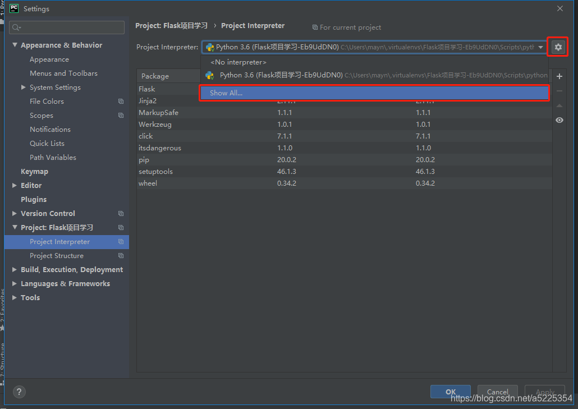Close the Settings dialog
578x409 pixels.
pyautogui.click(x=559, y=8)
